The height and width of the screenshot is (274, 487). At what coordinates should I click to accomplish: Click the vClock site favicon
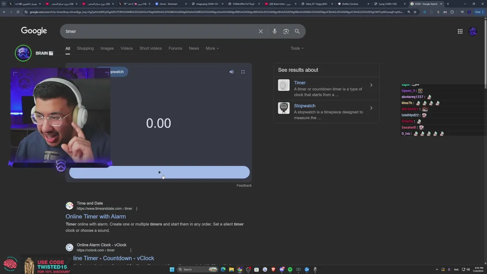69,247
